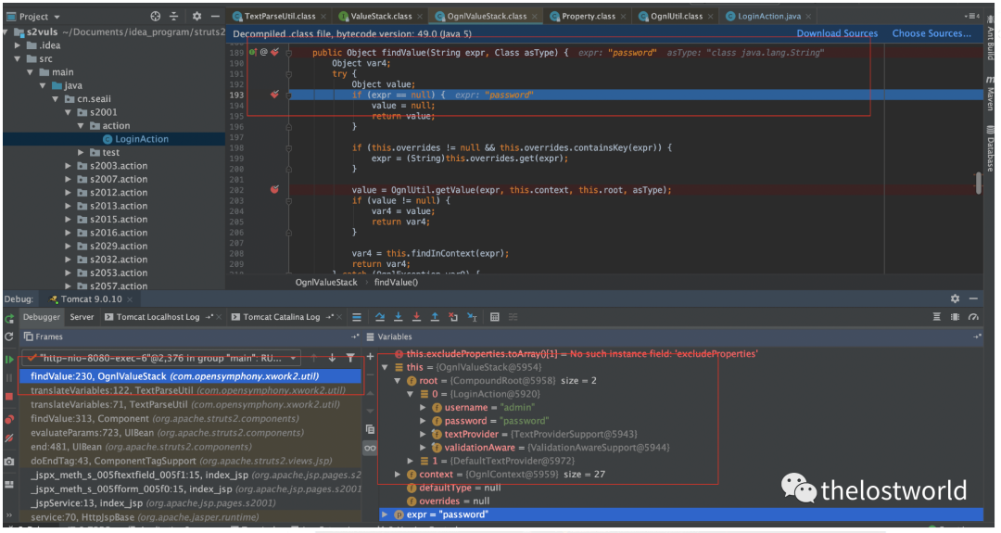
Task: Click locate-in-project target icon in Project panel
Action: point(155,17)
